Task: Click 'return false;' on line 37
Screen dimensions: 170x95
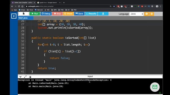Action: coord(60,58)
